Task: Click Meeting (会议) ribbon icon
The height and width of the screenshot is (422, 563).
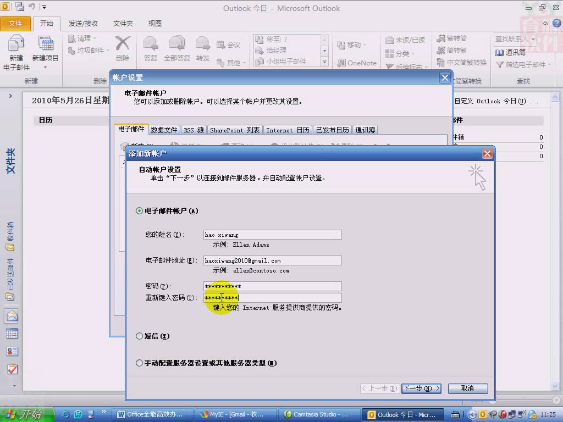Action: 228,45
